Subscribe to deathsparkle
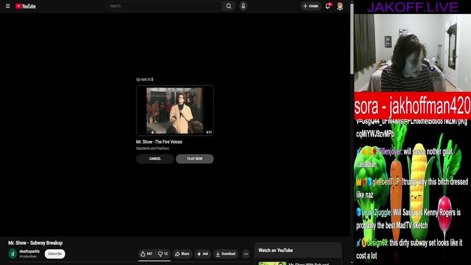Image resolution: width=471 pixels, height=265 pixels. [55, 254]
